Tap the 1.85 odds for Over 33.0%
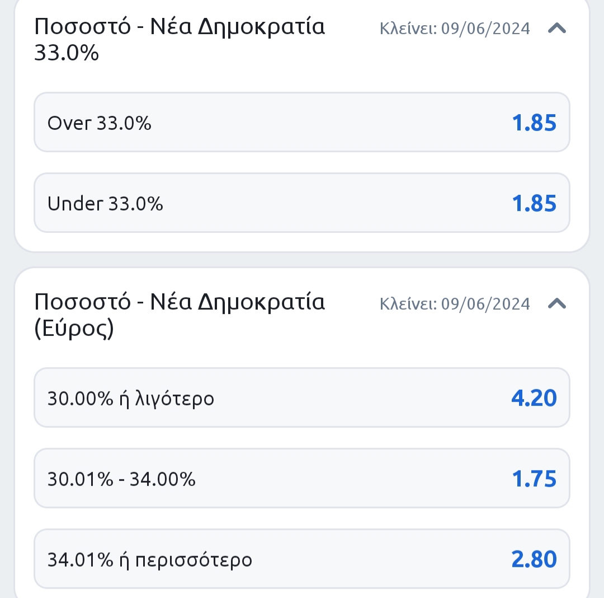 point(534,123)
